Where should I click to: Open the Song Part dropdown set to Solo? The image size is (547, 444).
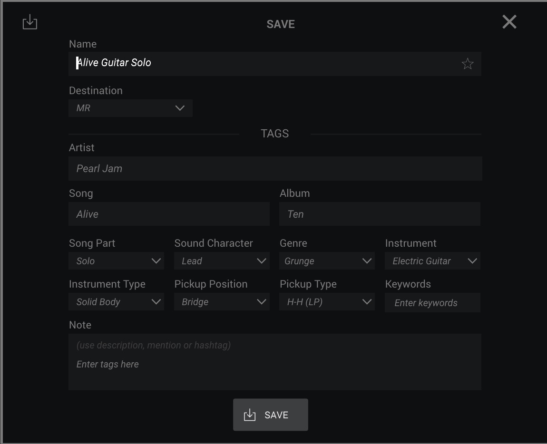click(117, 261)
